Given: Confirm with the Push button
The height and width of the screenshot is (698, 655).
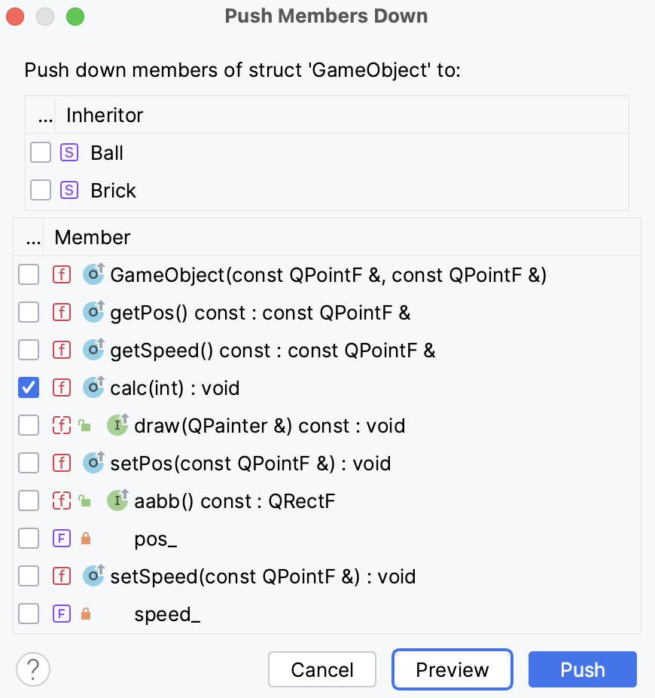Looking at the screenshot, I should click(582, 669).
